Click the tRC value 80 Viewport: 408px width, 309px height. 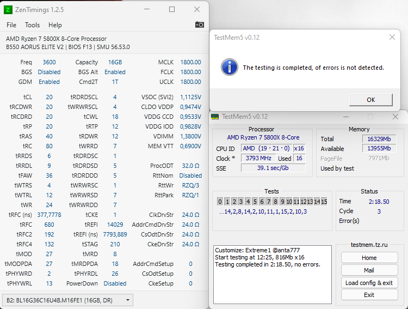49,146
